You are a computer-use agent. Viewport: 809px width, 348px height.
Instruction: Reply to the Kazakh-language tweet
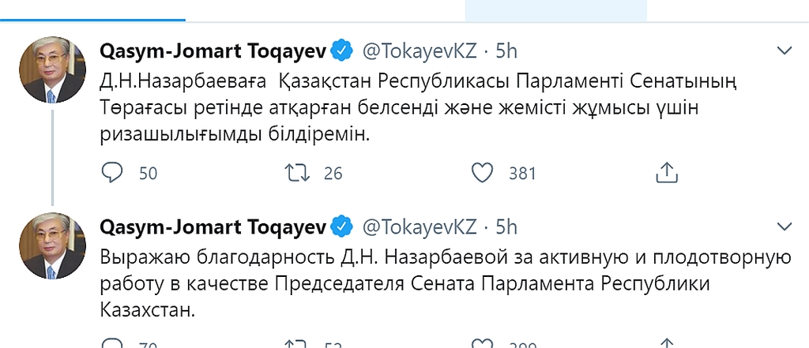(114, 172)
